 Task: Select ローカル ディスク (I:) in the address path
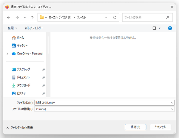pos(60,18)
